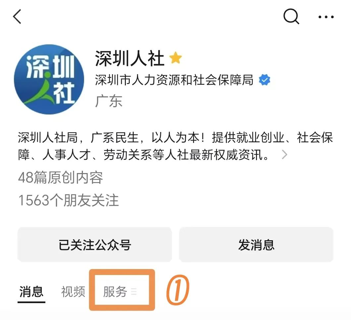Tap the 发消息 button

[x=256, y=245]
